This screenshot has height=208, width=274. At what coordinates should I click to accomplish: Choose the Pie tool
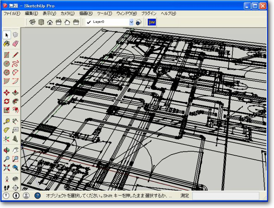tap(7, 81)
